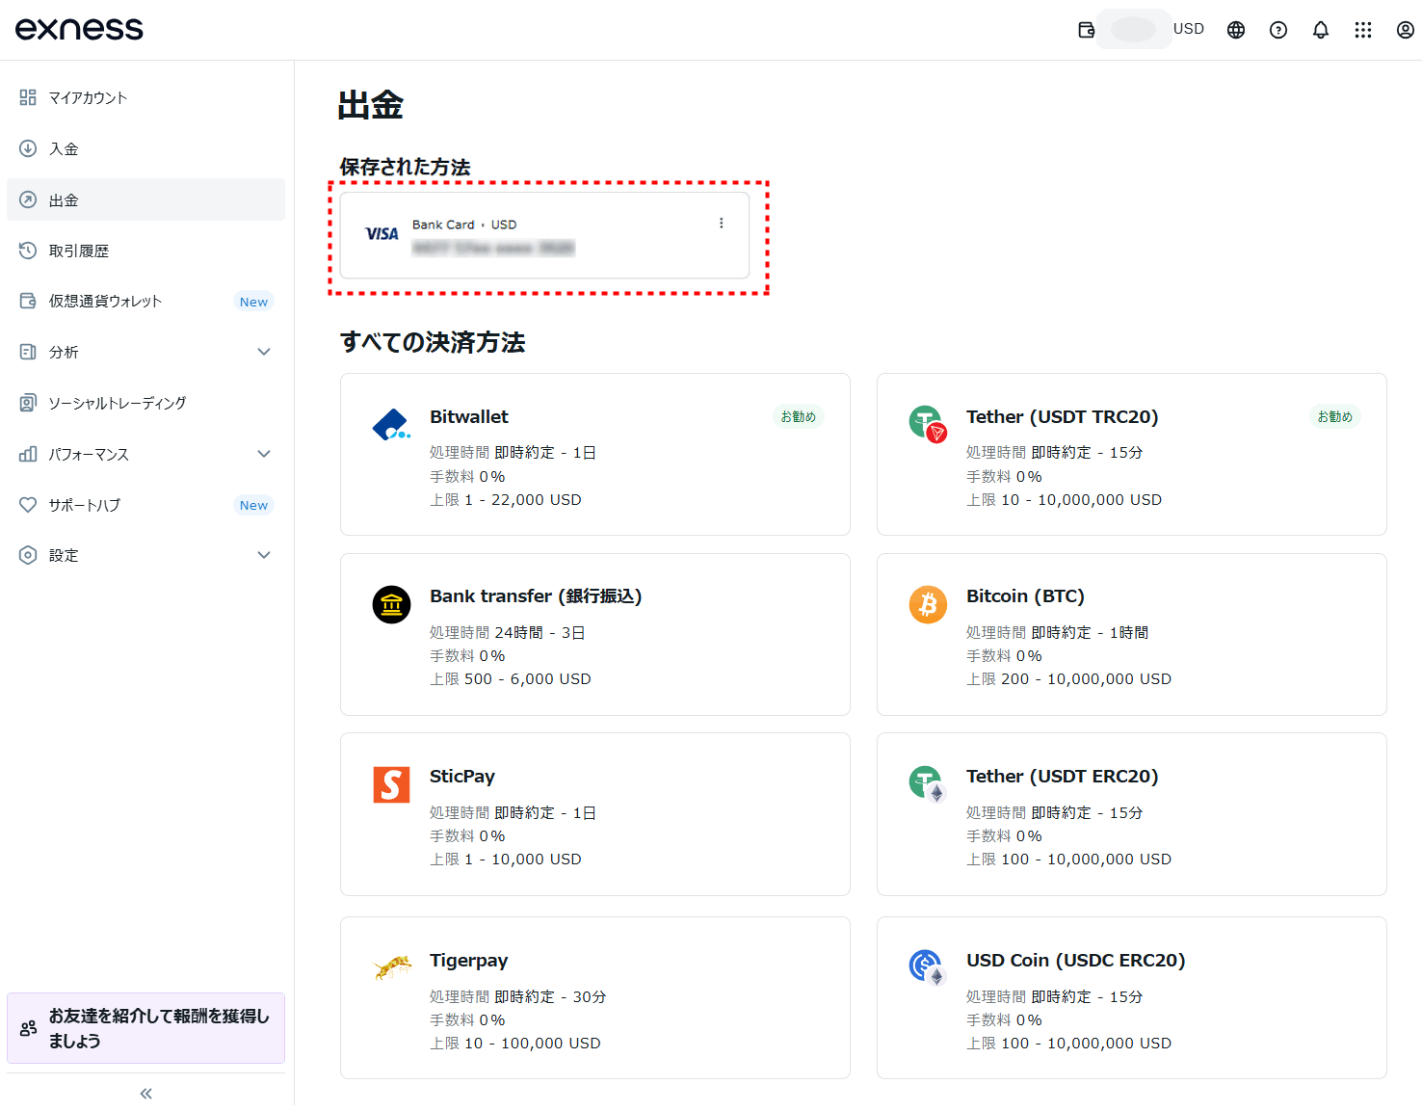Go to 入金 in the sidebar
The height and width of the screenshot is (1111, 1422).
[145, 148]
